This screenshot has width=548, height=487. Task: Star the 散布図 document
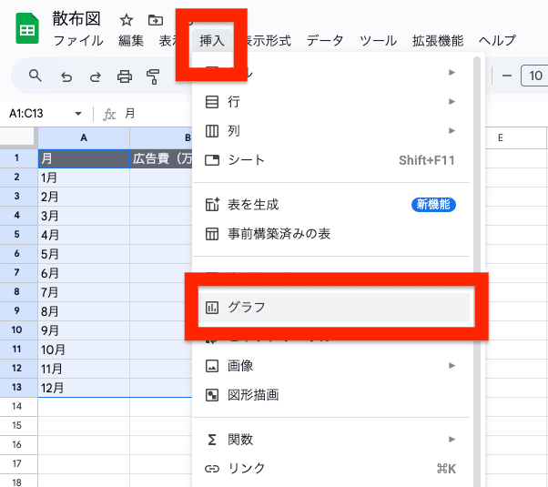(127, 19)
